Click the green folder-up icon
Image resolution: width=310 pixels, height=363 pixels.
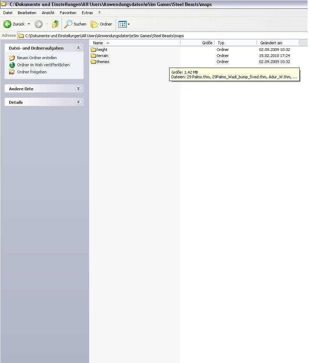[56, 24]
